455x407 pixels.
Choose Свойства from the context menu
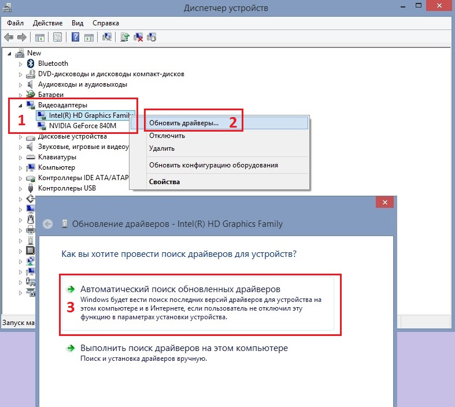[220, 182]
